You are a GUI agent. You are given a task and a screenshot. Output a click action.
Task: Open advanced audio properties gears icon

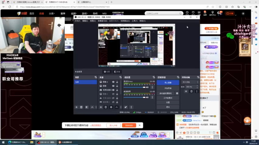coord(126,107)
